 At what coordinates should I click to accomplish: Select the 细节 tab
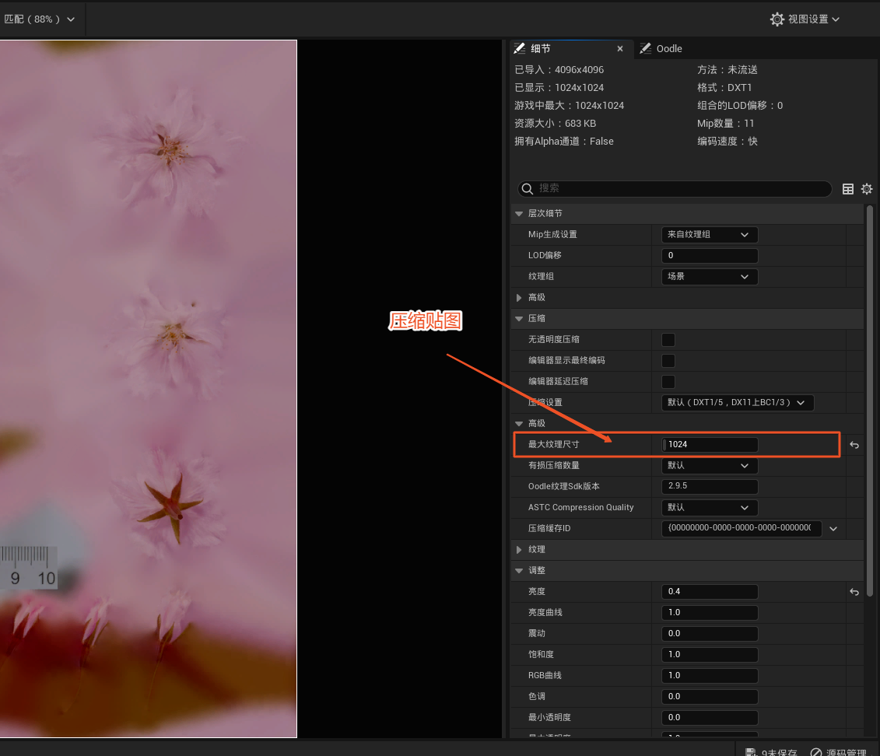coord(540,48)
